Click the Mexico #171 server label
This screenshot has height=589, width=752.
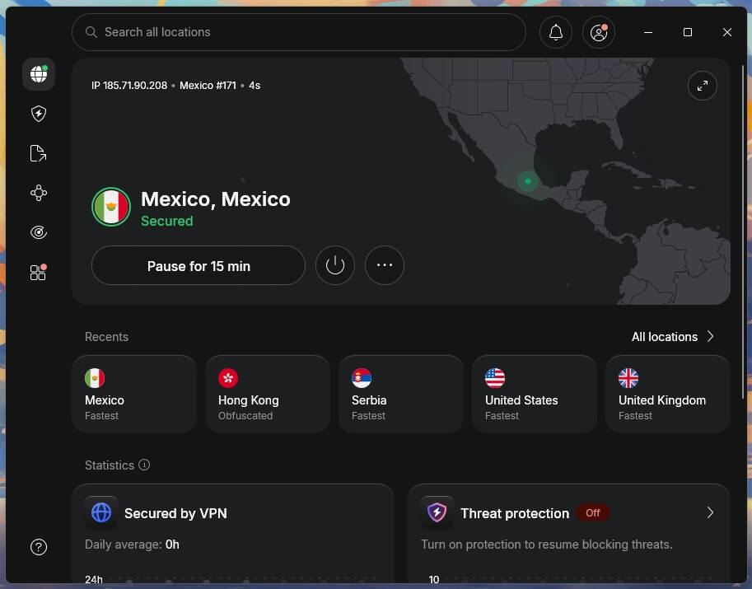click(208, 86)
